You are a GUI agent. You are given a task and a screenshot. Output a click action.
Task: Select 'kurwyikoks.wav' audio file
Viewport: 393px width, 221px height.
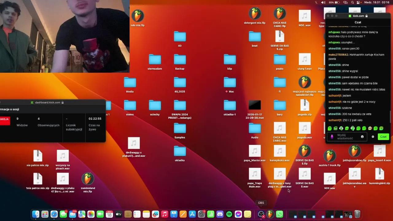pos(279,153)
